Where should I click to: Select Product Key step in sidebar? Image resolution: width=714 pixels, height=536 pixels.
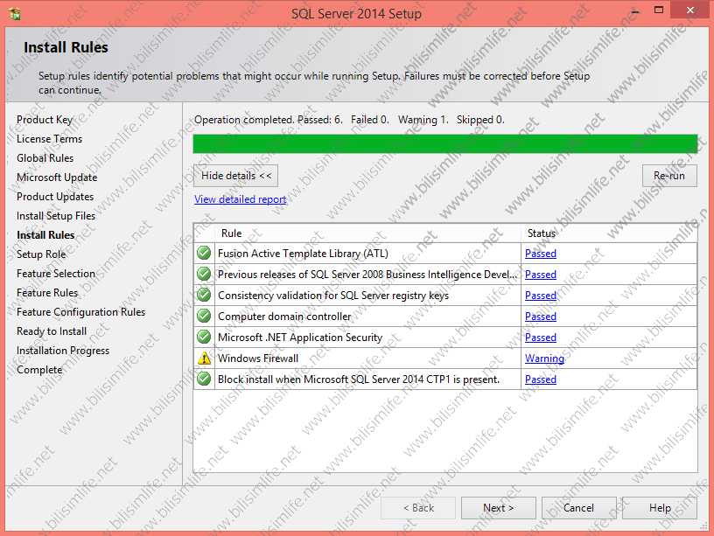tap(45, 120)
